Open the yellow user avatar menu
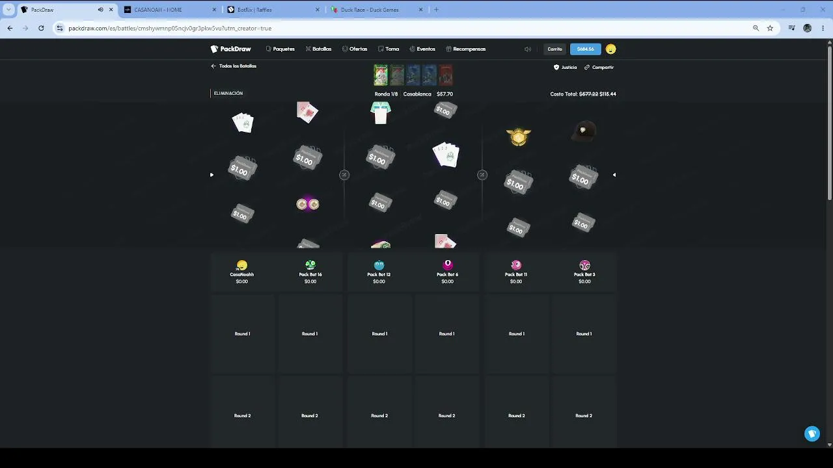 610,49
